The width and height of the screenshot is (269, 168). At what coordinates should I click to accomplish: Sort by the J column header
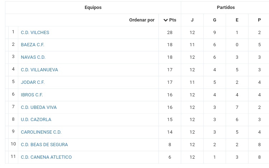click(192, 20)
